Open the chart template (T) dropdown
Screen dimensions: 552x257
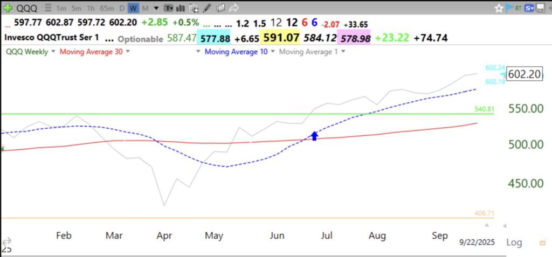(169, 8)
